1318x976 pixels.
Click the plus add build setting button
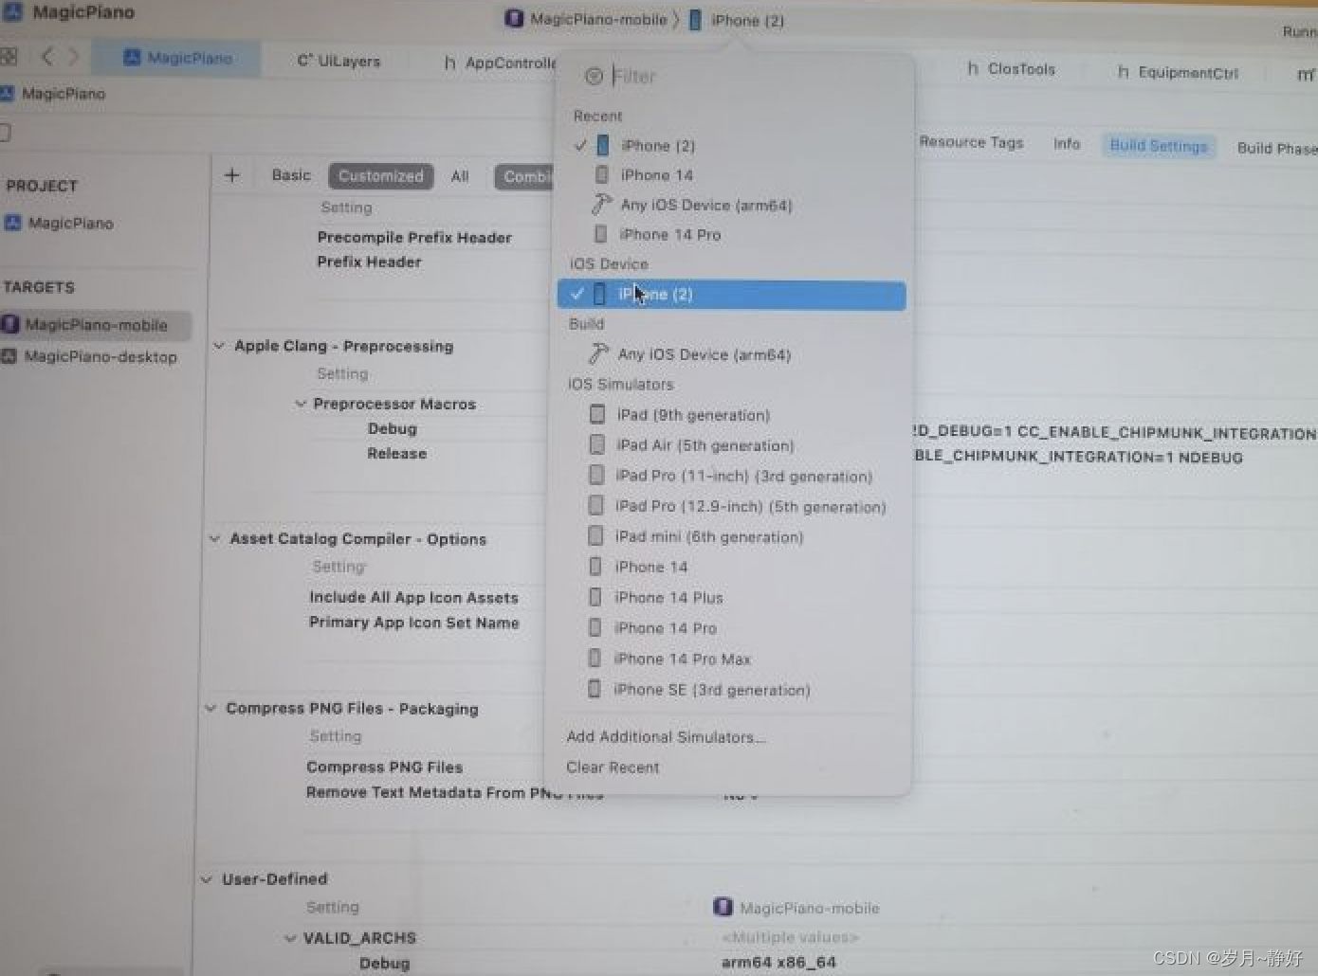pos(231,175)
